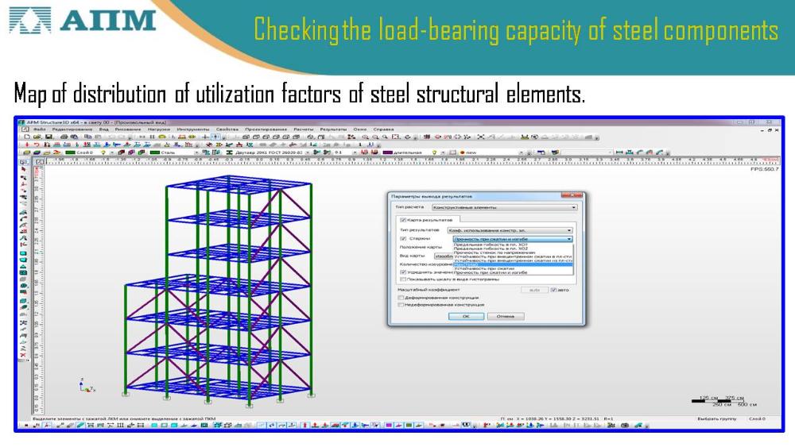The height and width of the screenshot is (447, 795).
Task: Toggle the Стержни checkbox
Action: click(403, 238)
